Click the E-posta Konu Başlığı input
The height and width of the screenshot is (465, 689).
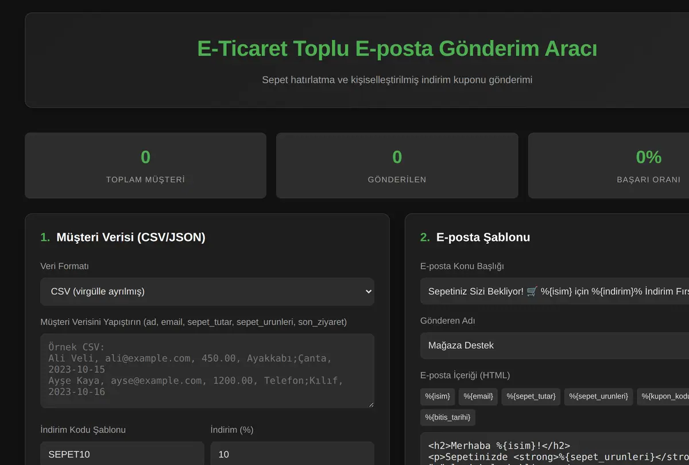[555, 291]
